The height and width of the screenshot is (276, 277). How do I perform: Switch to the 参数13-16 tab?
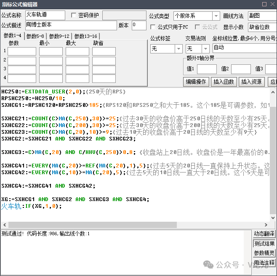86,36
